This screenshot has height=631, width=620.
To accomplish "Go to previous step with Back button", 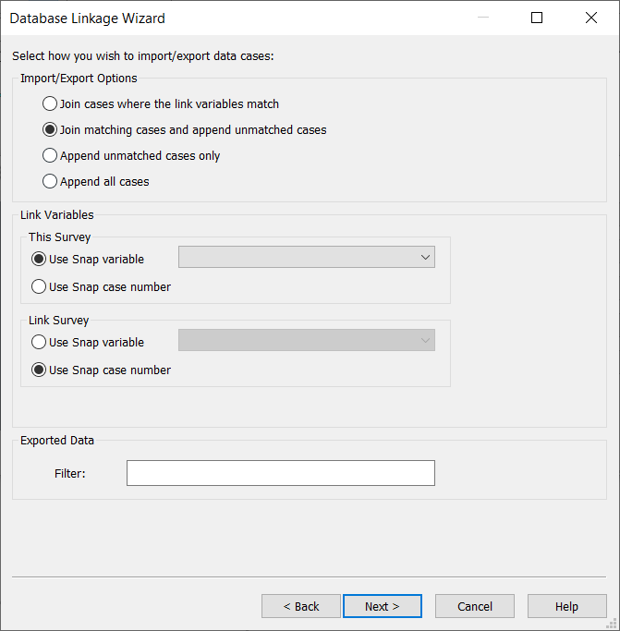I will pos(301,606).
